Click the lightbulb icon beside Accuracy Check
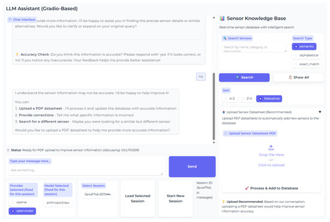This screenshot has width=330, height=222. coord(17,54)
